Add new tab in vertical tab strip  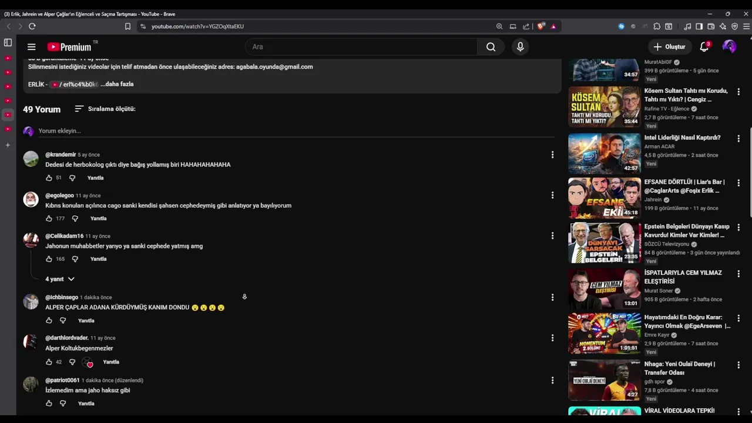pos(8,145)
